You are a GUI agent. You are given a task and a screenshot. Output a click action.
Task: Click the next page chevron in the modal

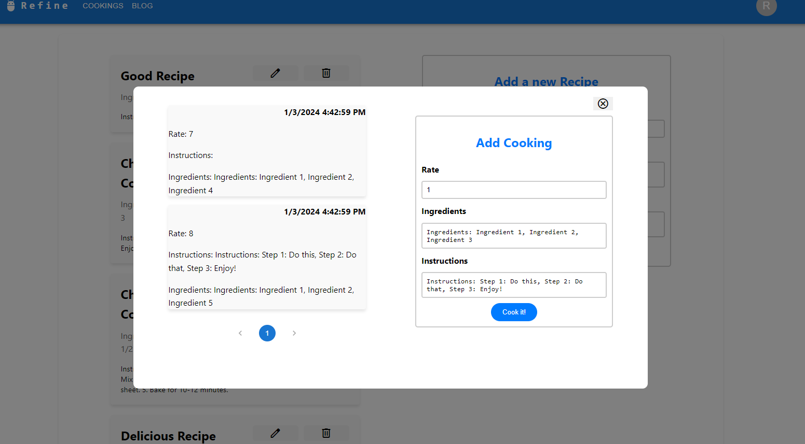[294, 333]
